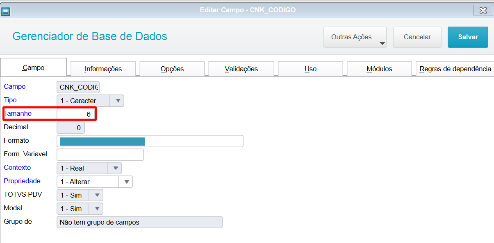The image size is (494, 243).
Task: Click the Formato label
Action: [16, 140]
